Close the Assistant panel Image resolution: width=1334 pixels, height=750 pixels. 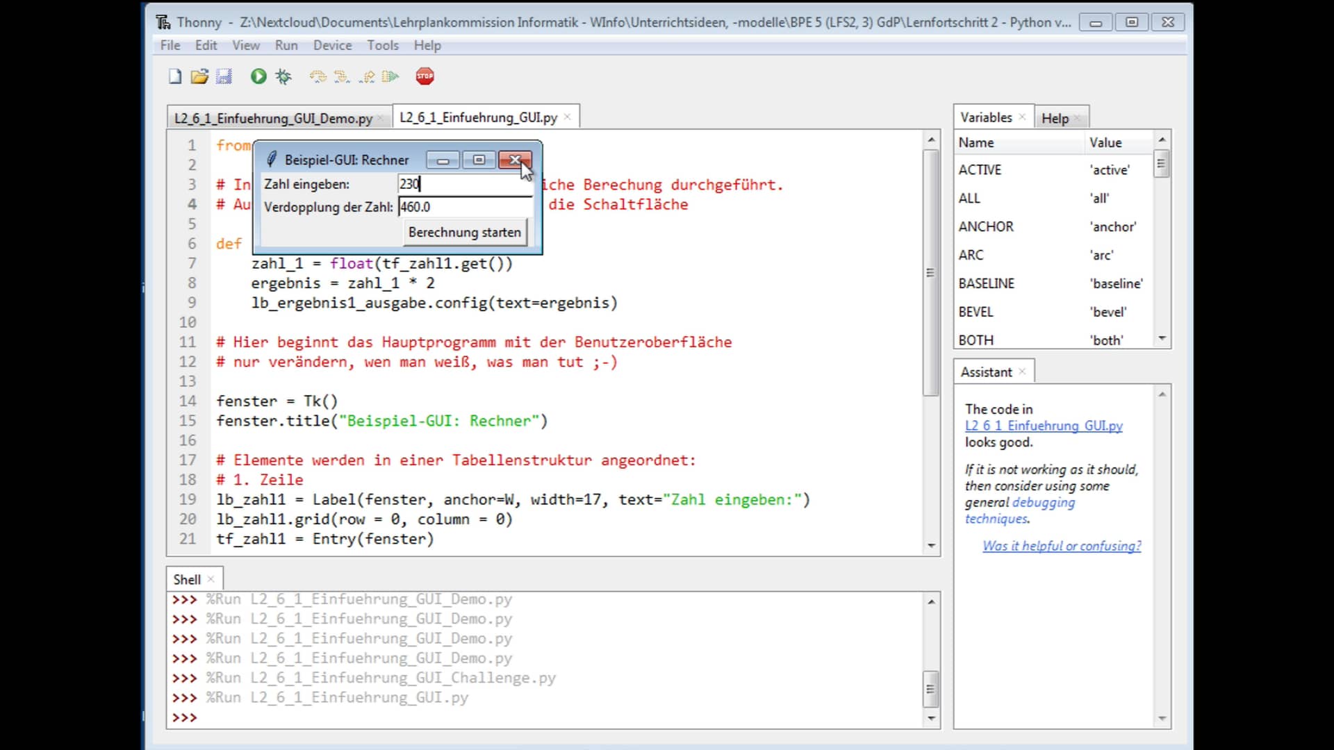coord(1022,372)
